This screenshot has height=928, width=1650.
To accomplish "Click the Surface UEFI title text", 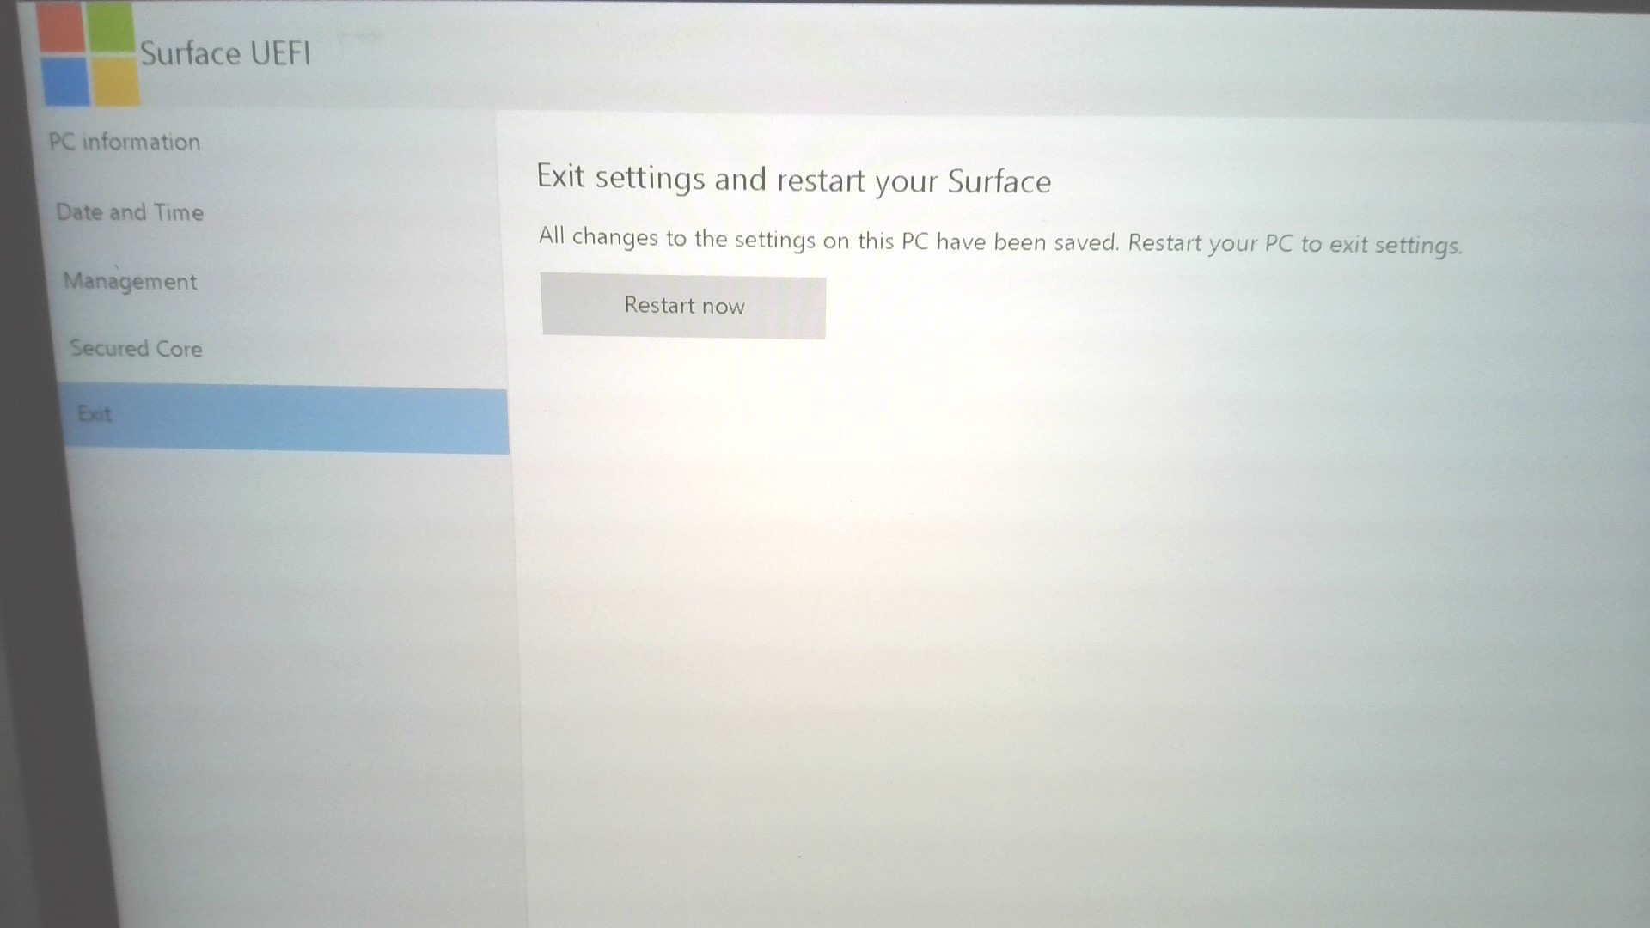I will click(x=225, y=53).
